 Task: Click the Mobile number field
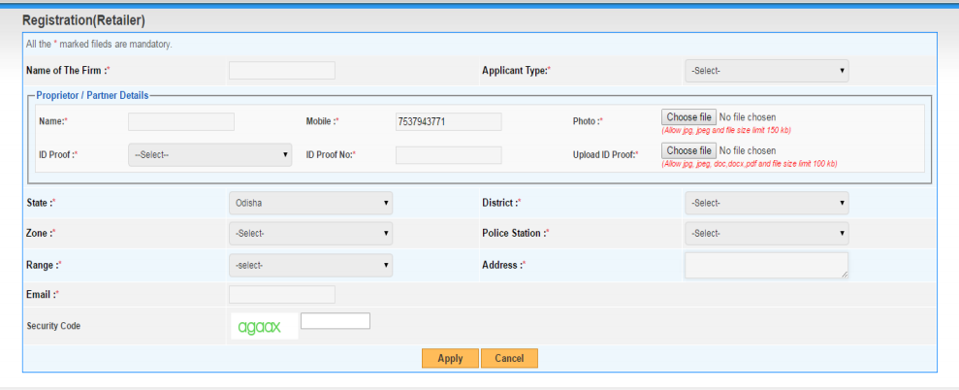[448, 121]
